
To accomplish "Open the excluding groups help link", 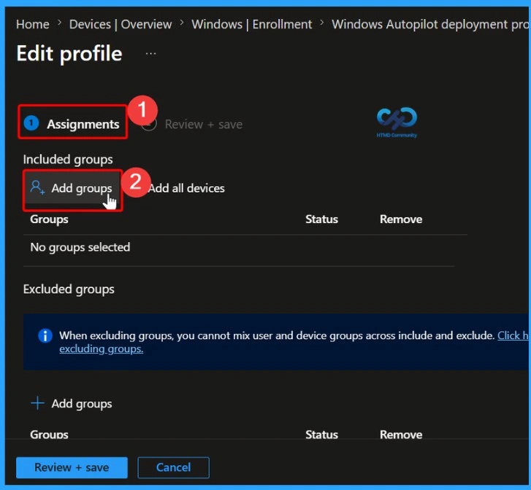I will point(102,349).
